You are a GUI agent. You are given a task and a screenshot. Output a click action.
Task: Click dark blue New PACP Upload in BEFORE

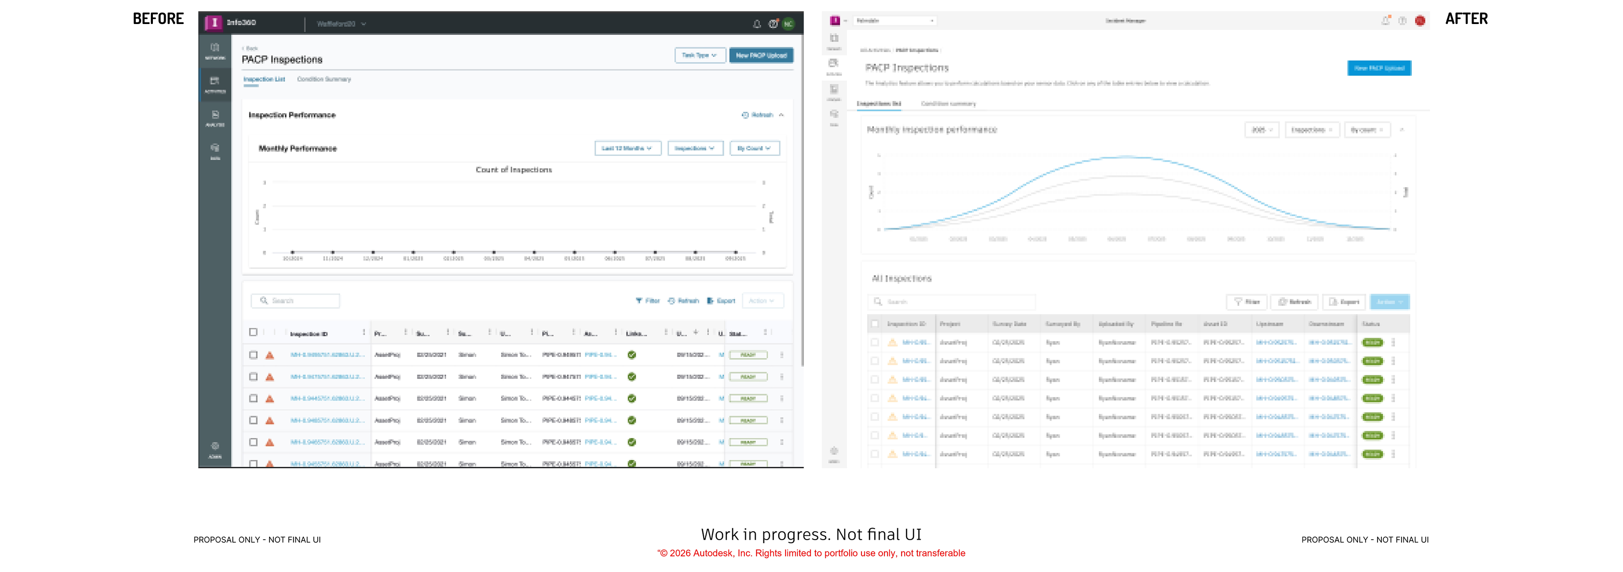point(761,55)
